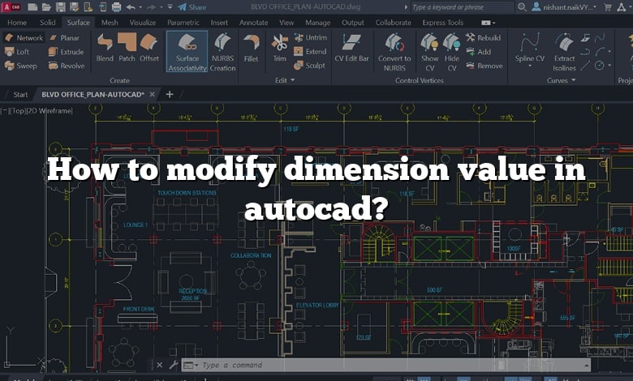Screen dimensions: 633x381
Task: Open the Annotate ribbon tab
Action: tap(253, 23)
